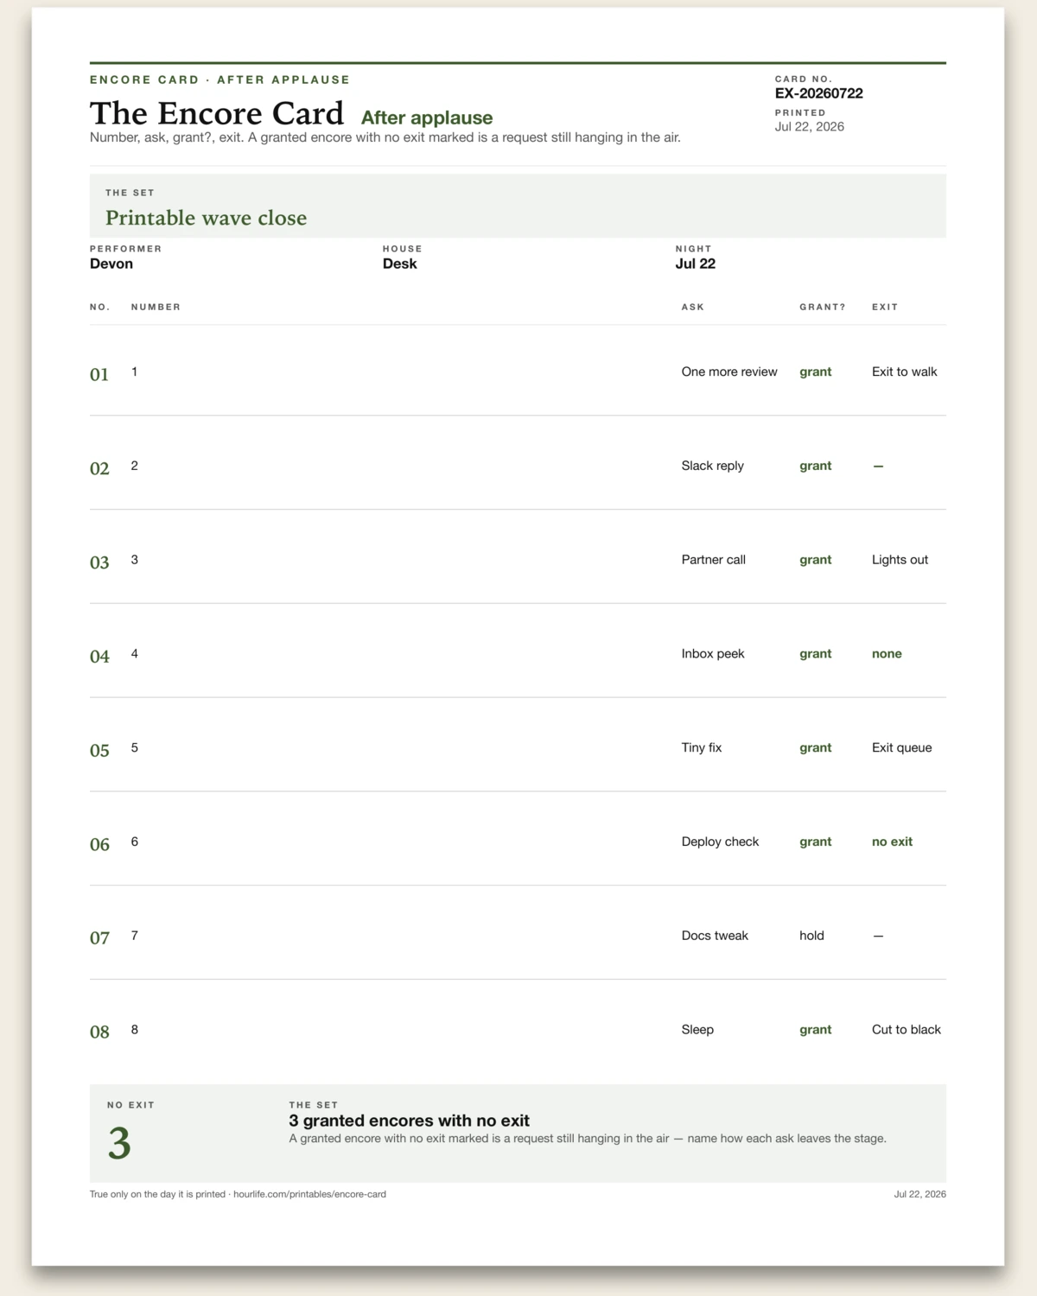This screenshot has width=1037, height=1296.
Task: Click the 'Cut to black' exit for Sleep
Action: 906,1030
